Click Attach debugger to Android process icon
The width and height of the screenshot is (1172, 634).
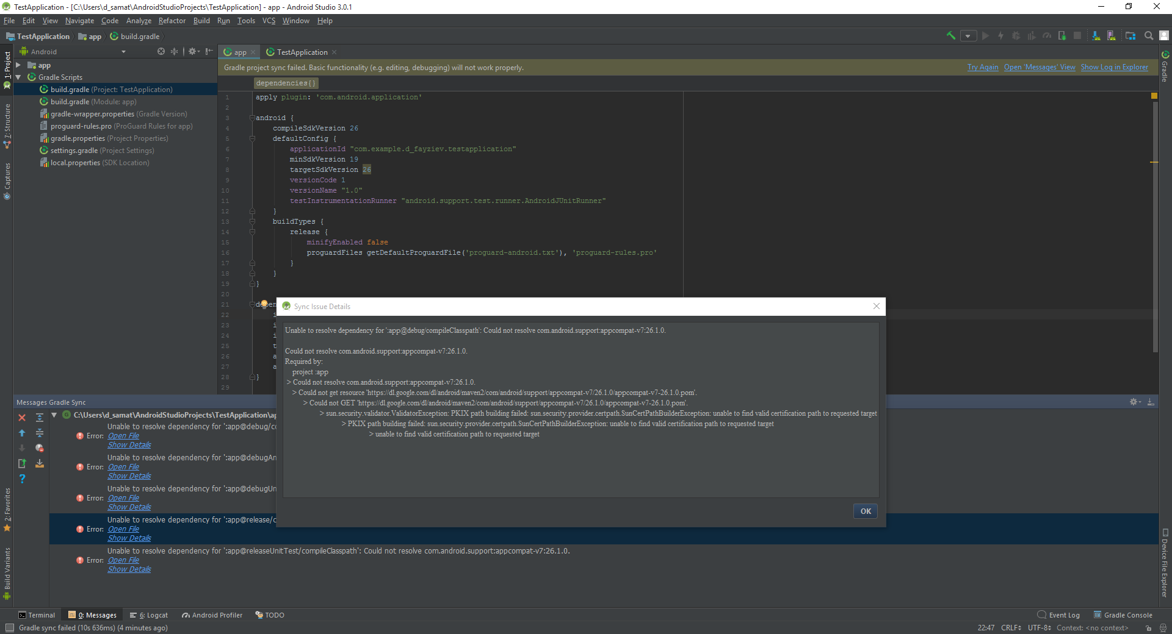point(1062,36)
